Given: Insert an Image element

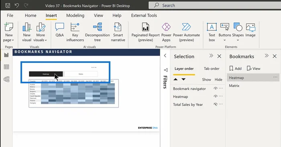Looking at the screenshot, I should point(250,30).
